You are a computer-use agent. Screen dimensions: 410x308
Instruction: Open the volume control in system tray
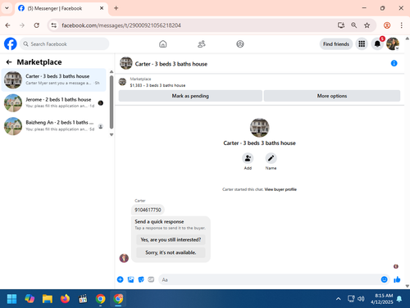[361, 299]
